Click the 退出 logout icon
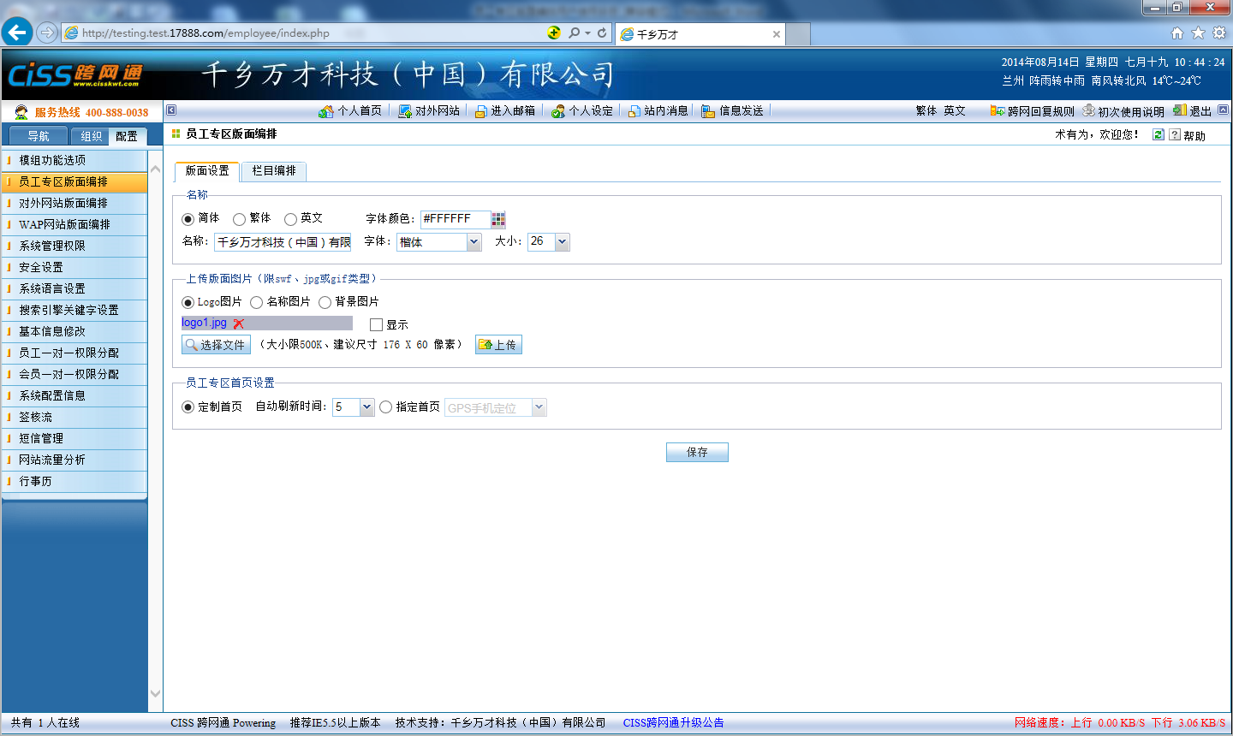Screen dimensions: 1233x736 1180,110
